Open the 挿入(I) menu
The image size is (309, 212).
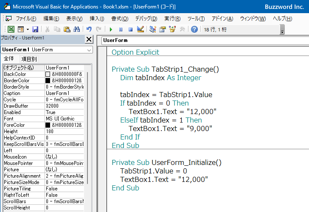tap(97, 19)
